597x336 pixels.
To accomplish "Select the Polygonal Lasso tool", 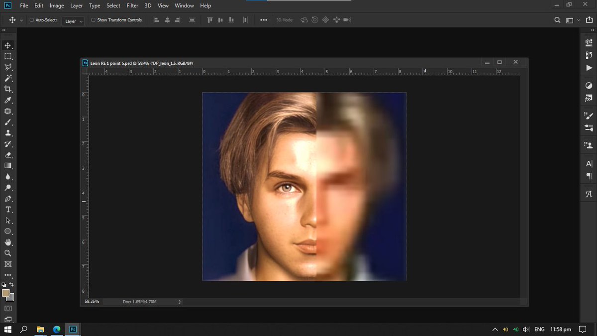I will click(x=8, y=67).
